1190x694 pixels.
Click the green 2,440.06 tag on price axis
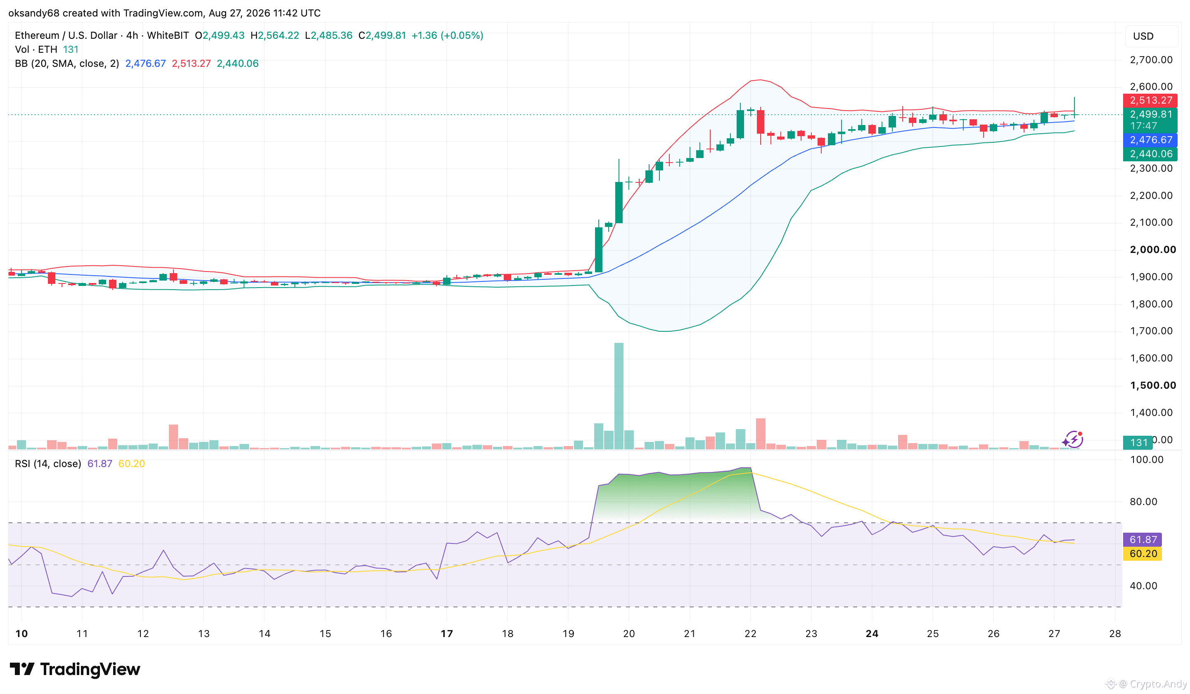pyautogui.click(x=1150, y=154)
